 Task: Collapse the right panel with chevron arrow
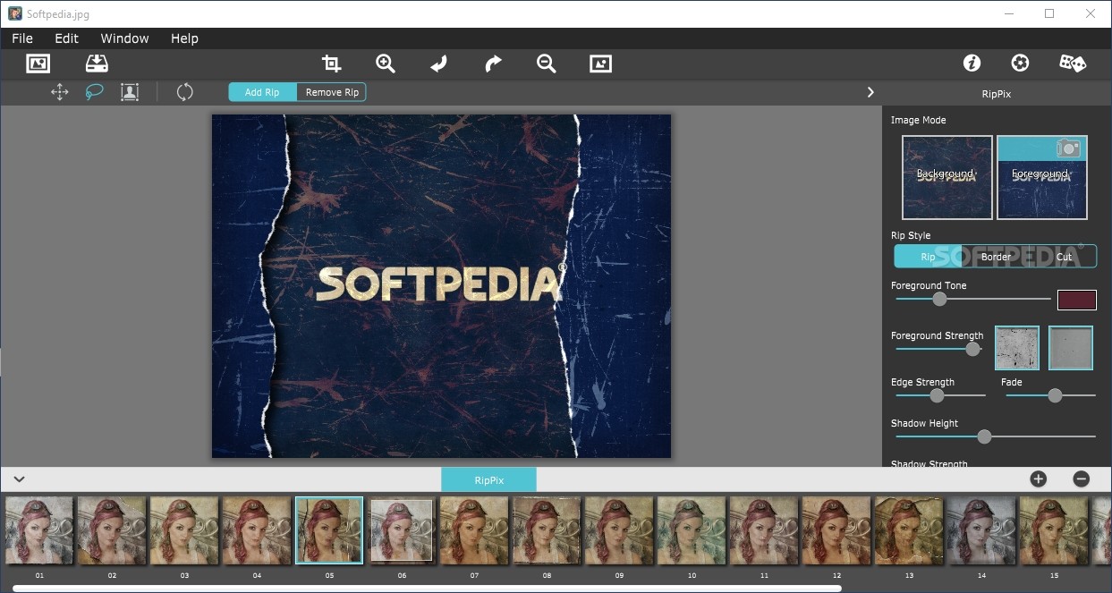pos(870,92)
